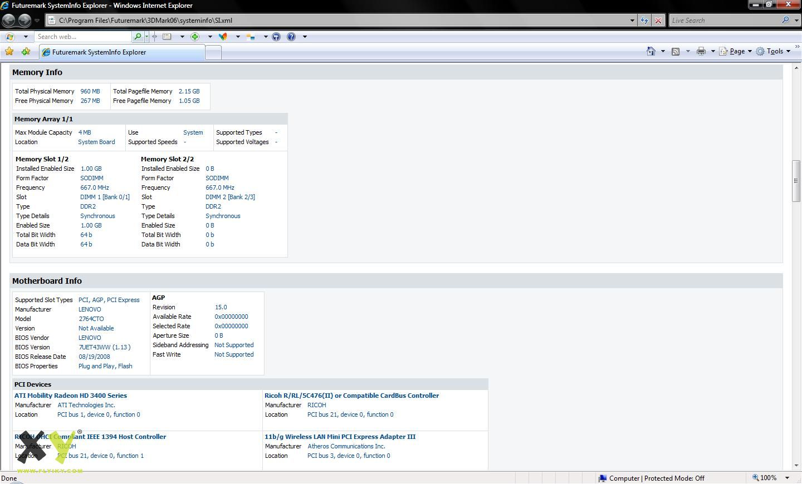Screen dimensions: 802x484
Task: Click the RSS feeds icon
Action: (676, 51)
